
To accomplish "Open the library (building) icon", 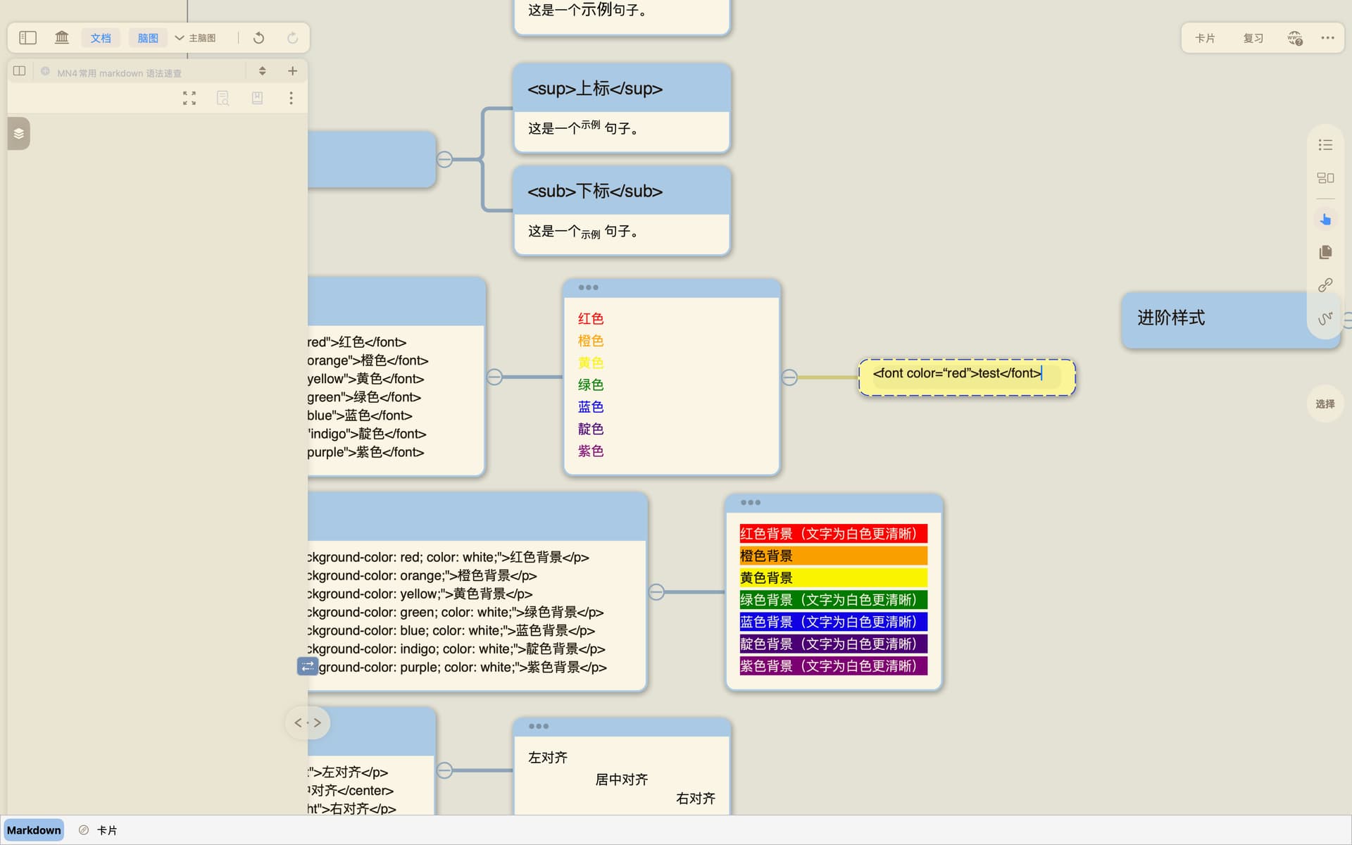I will click(x=62, y=38).
